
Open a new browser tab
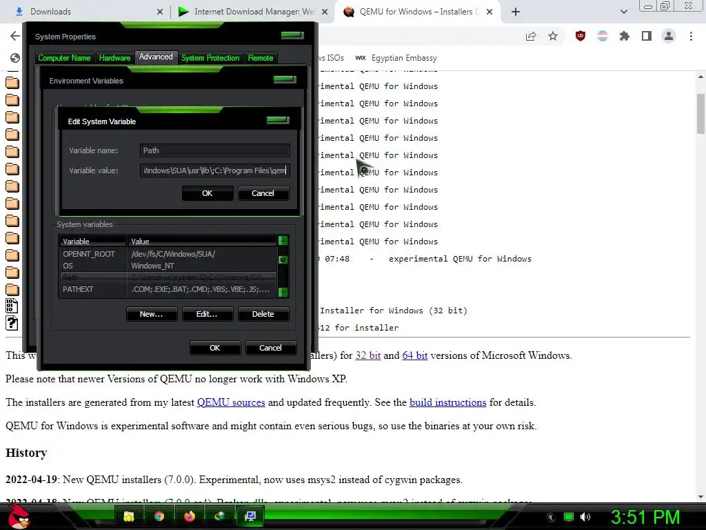click(516, 12)
